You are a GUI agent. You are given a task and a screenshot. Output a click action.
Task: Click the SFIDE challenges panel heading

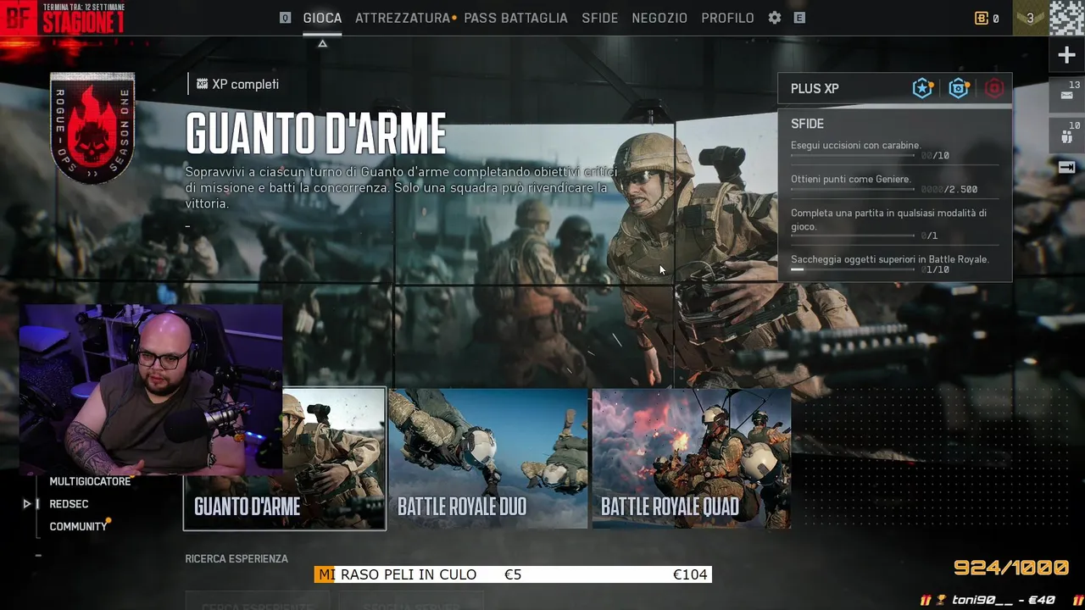807,124
